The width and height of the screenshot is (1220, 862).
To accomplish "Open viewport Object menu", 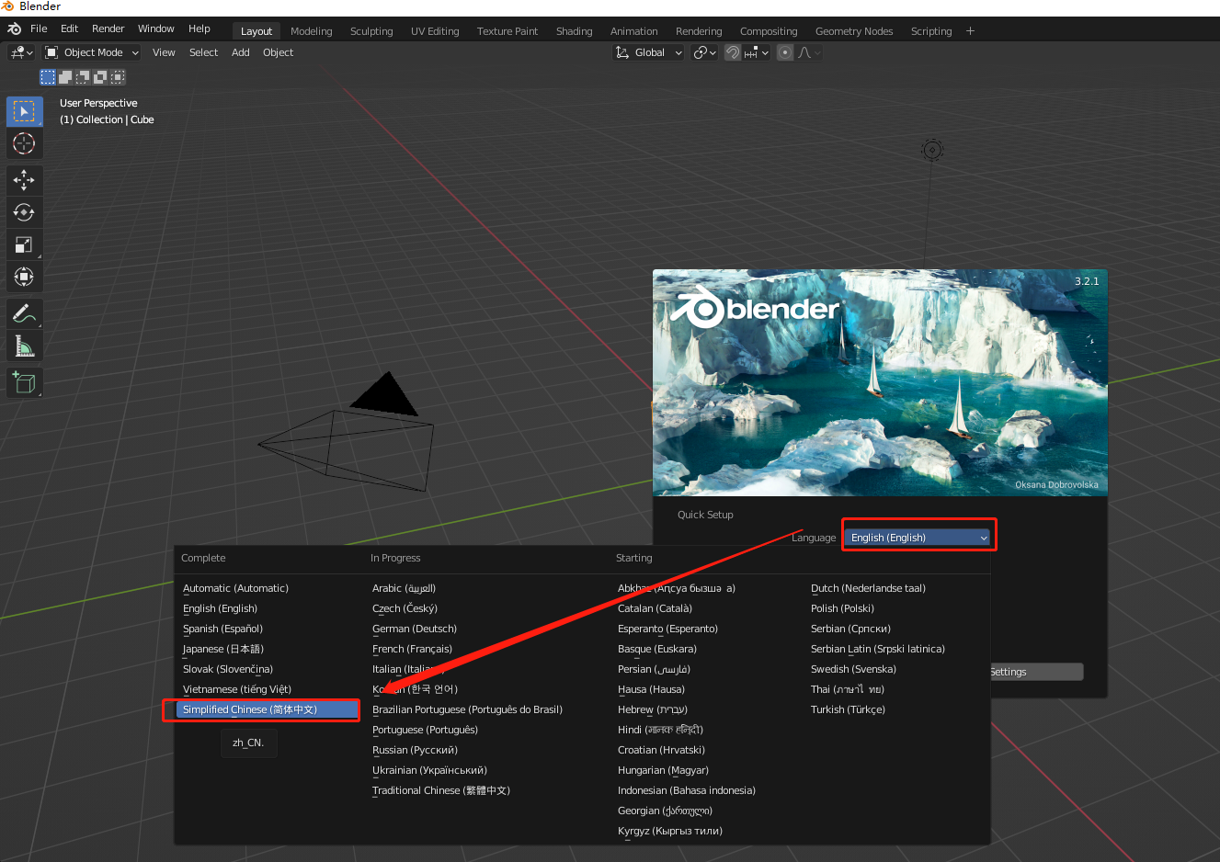I will 278,52.
